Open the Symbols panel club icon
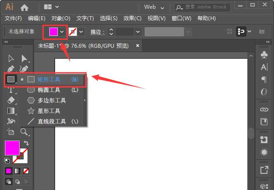The image size is (274, 190). [264, 55]
